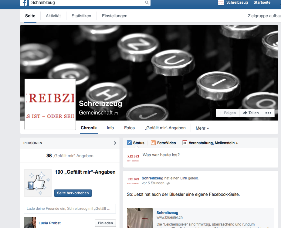Click the Schreibzeug avatar on the post
The image size is (281, 228).
133,181
